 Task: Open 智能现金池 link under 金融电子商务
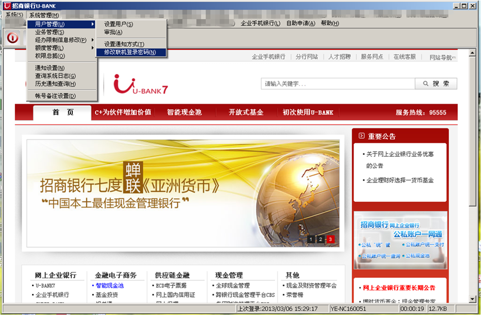coord(110,286)
